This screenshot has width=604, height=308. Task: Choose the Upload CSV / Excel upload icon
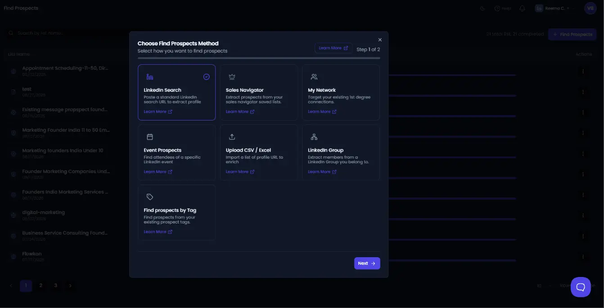click(232, 137)
